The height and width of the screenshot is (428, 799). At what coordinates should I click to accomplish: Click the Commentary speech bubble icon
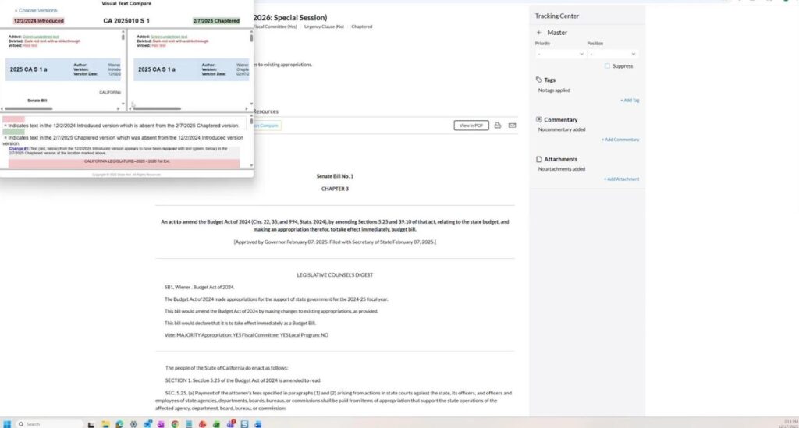click(x=538, y=120)
